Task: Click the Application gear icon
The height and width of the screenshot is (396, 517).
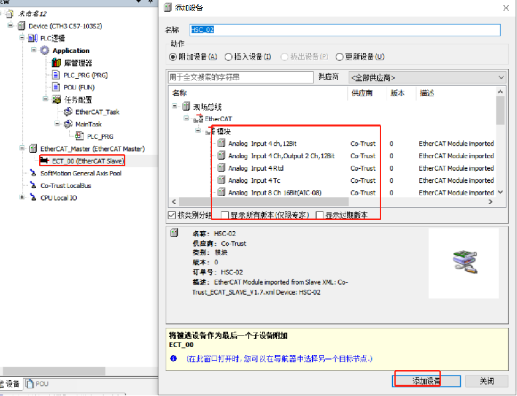Action: pyautogui.click(x=44, y=50)
